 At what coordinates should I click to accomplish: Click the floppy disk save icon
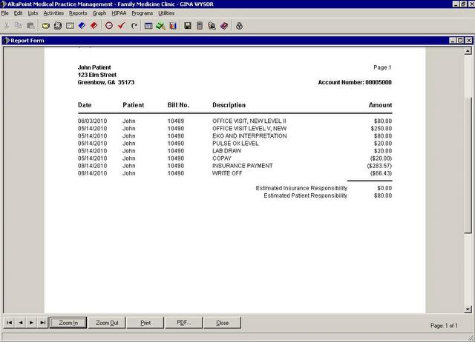click(188, 25)
